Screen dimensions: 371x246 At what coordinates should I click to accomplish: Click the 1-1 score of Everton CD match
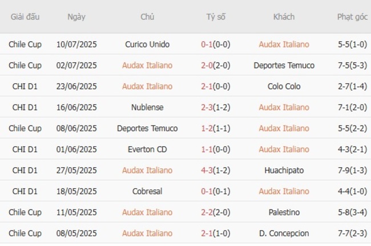coord(216,149)
